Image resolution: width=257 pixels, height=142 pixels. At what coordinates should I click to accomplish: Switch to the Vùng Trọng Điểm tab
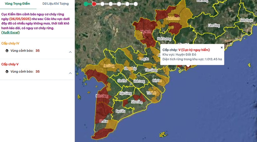point(18,4)
